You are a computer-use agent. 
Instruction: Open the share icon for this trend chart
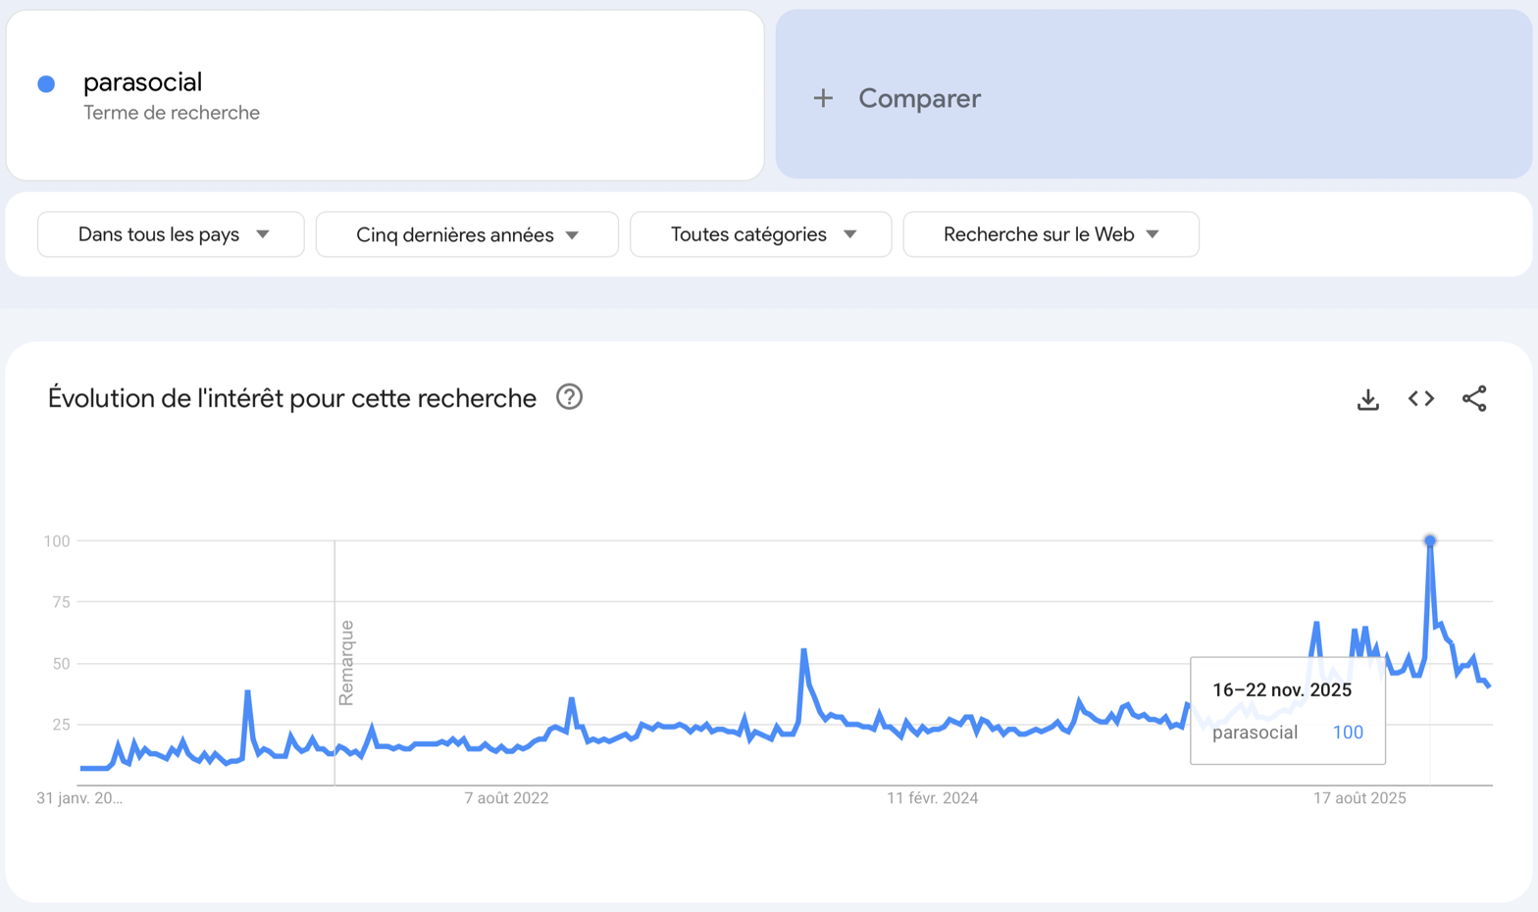pos(1475,398)
